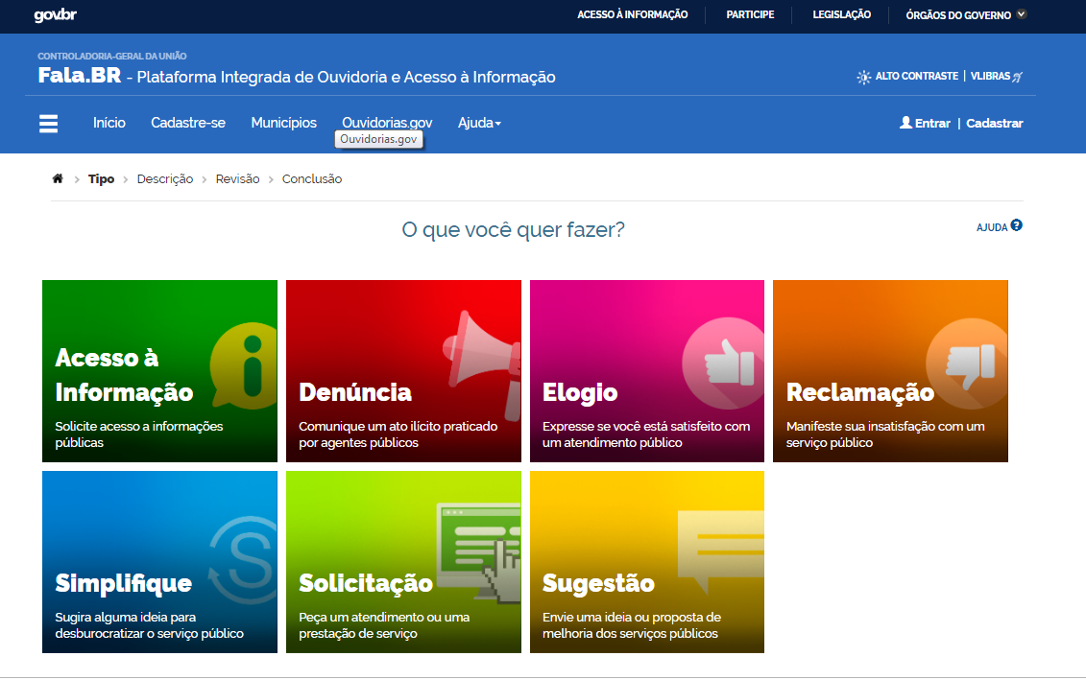Open the Municípios menu item
The width and height of the screenshot is (1086, 680).
click(x=284, y=123)
